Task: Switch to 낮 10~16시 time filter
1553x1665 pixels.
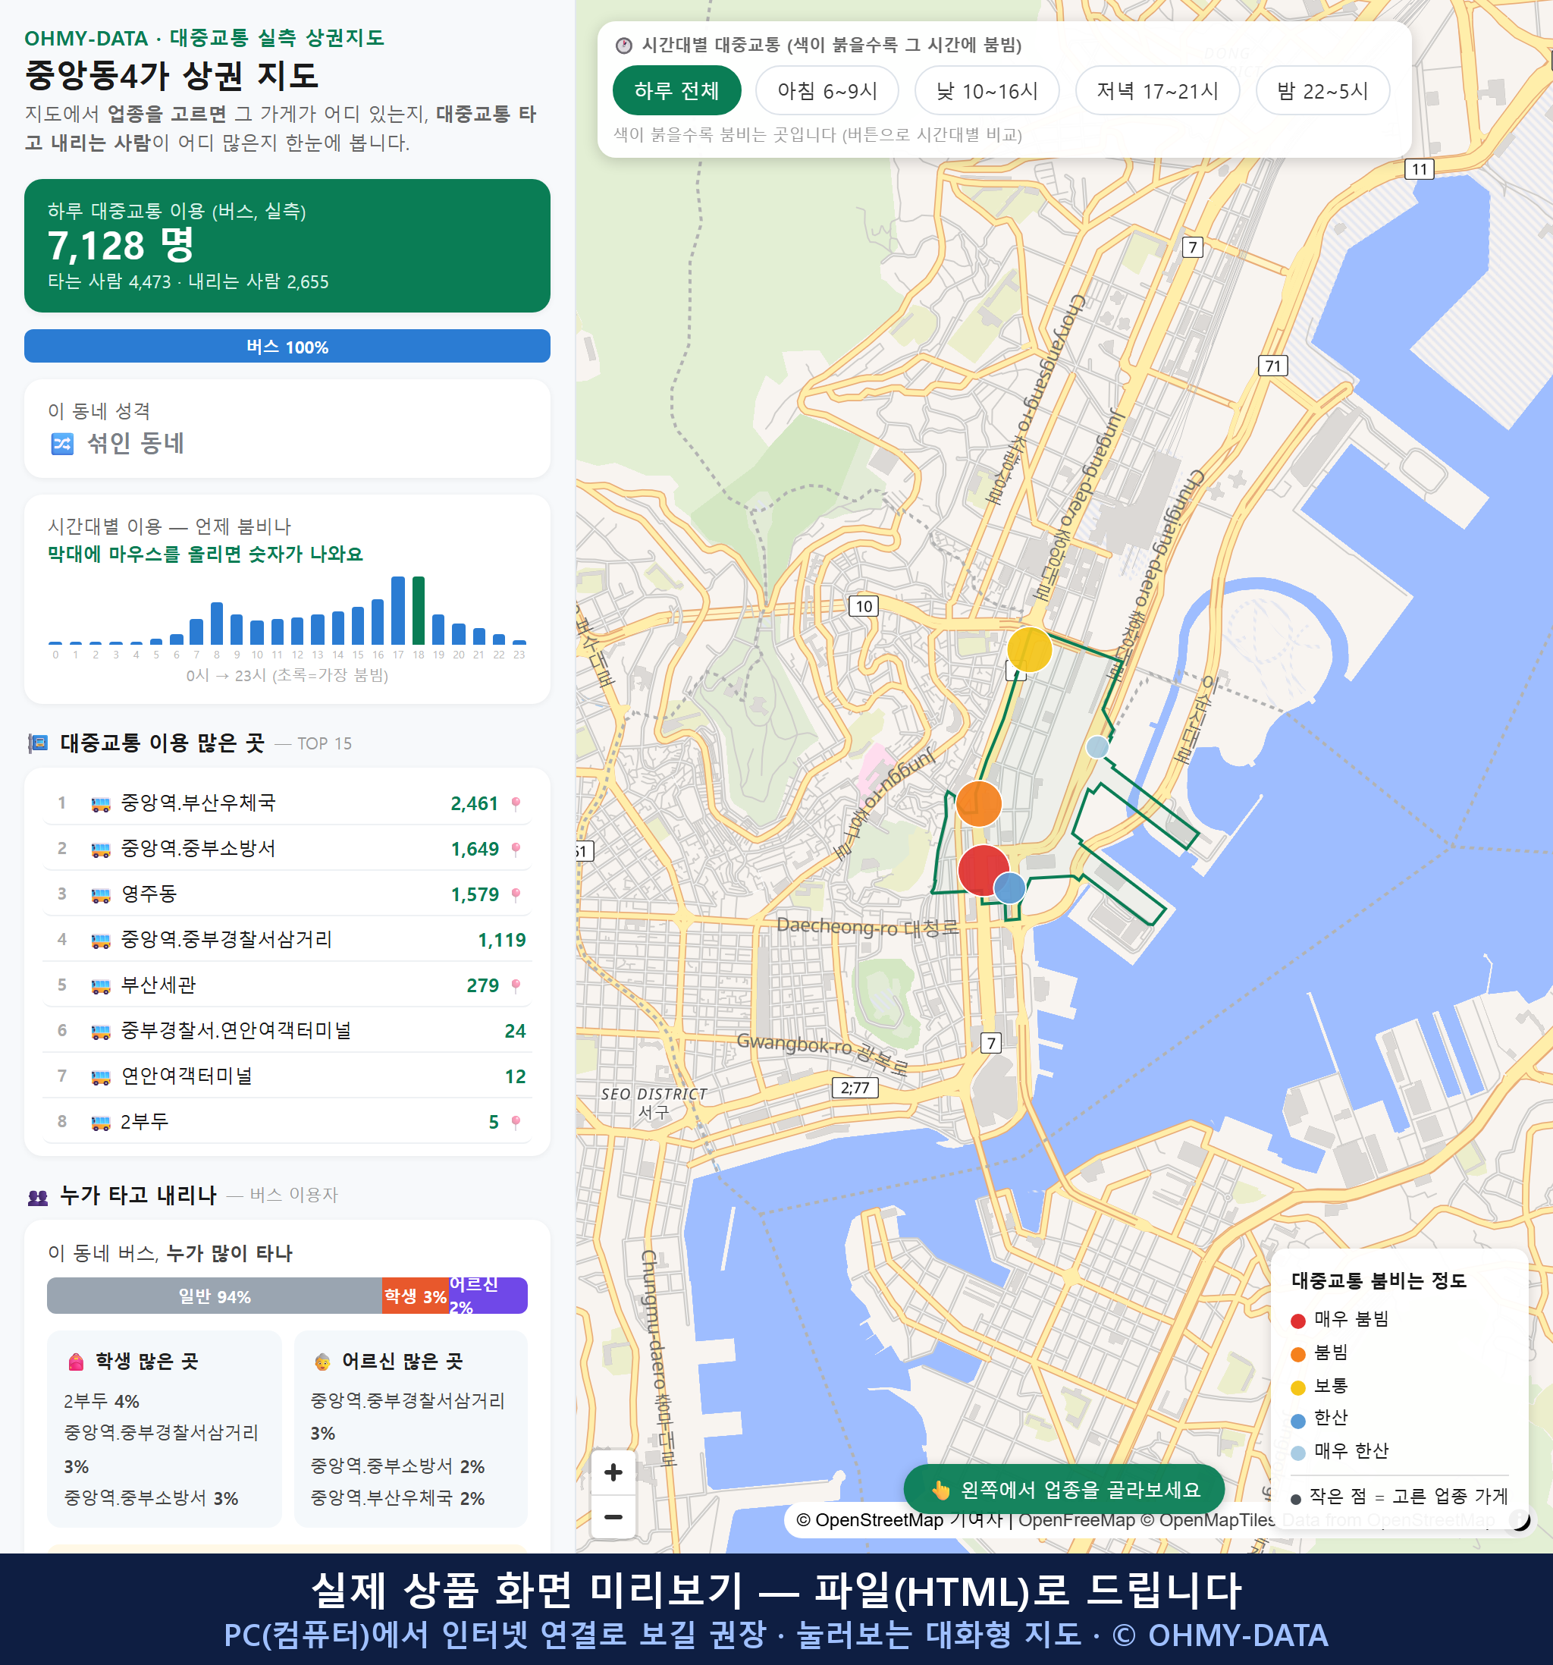Action: click(x=987, y=90)
